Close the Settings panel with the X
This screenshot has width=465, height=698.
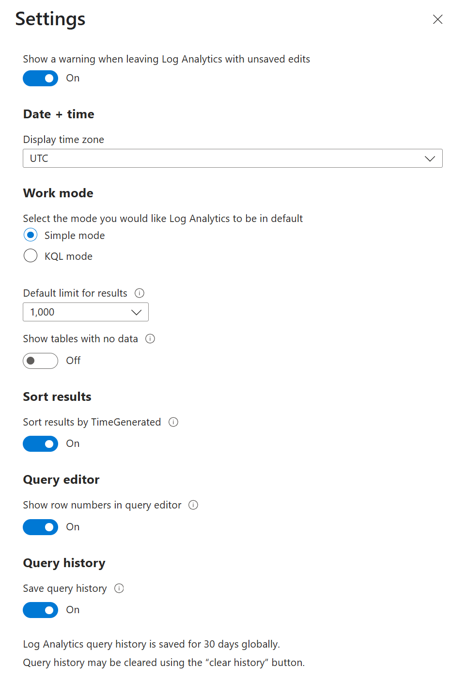(x=437, y=19)
